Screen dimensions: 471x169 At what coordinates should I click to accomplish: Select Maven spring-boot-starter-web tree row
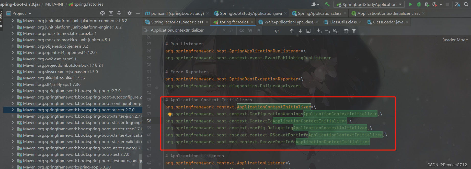pos(73,148)
